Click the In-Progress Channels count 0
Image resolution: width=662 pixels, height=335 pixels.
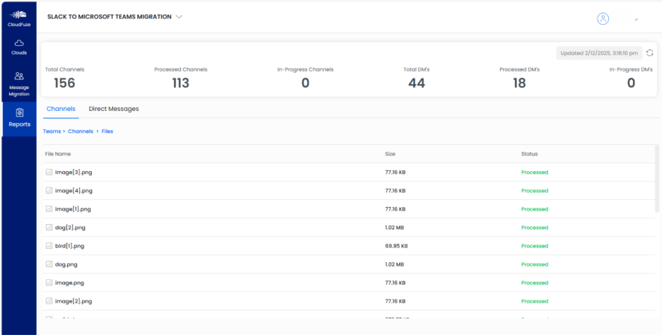tap(306, 83)
